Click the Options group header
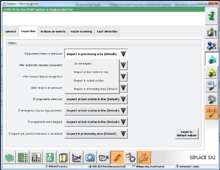The image size is (220, 170). coord(104,43)
